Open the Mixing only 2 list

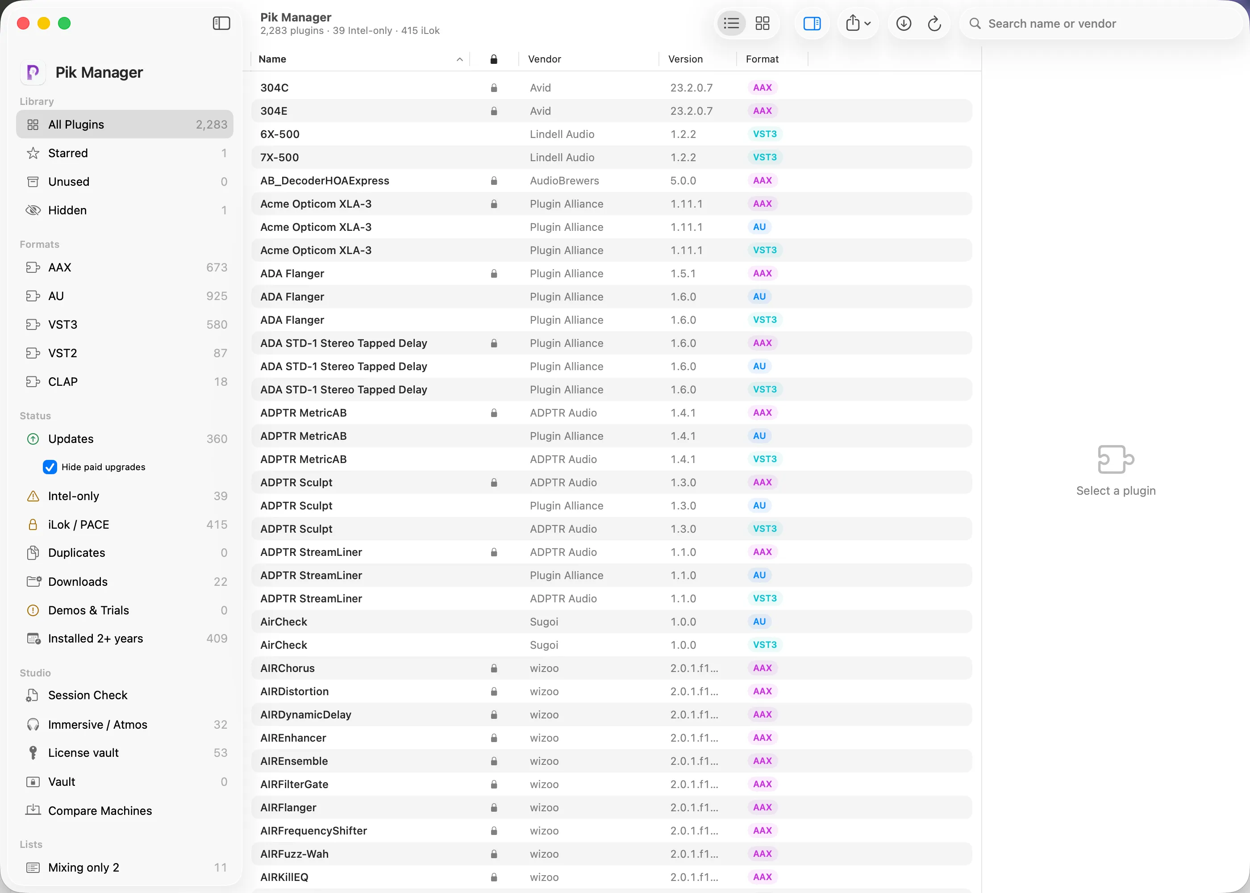click(x=125, y=867)
